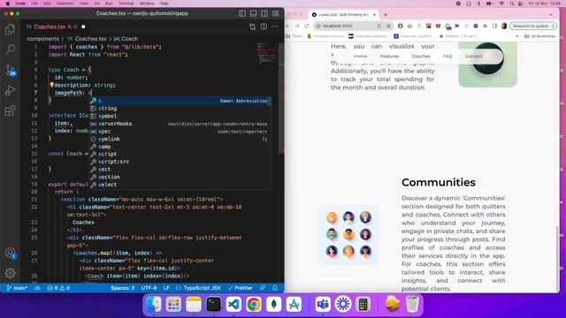The height and width of the screenshot is (318, 566).
Task: Split the VS Code editor right
Action: [264, 26]
